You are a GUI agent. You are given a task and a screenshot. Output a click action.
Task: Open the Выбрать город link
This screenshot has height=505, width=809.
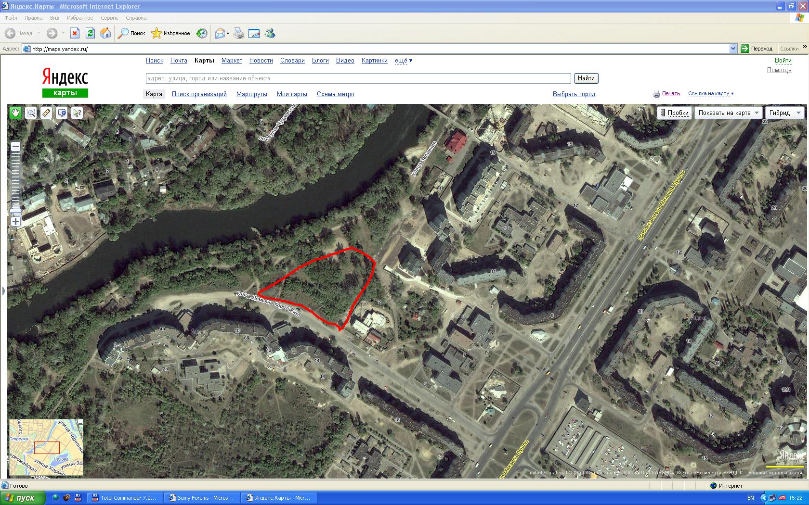574,94
